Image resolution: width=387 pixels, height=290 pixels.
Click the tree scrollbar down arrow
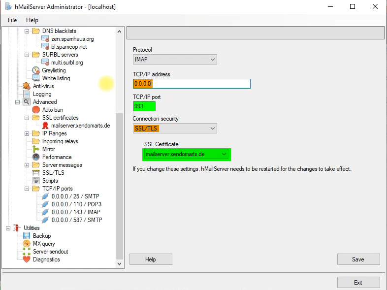[120, 263]
